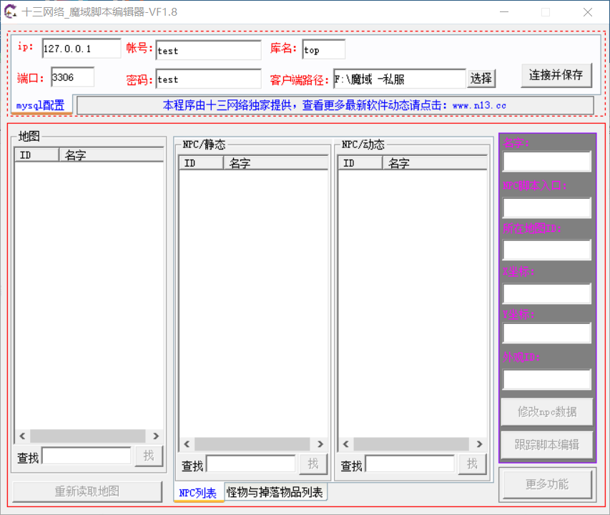Click the NPC/静态 horizontal scrollbar track
This screenshot has height=515, width=610.
coord(252,444)
